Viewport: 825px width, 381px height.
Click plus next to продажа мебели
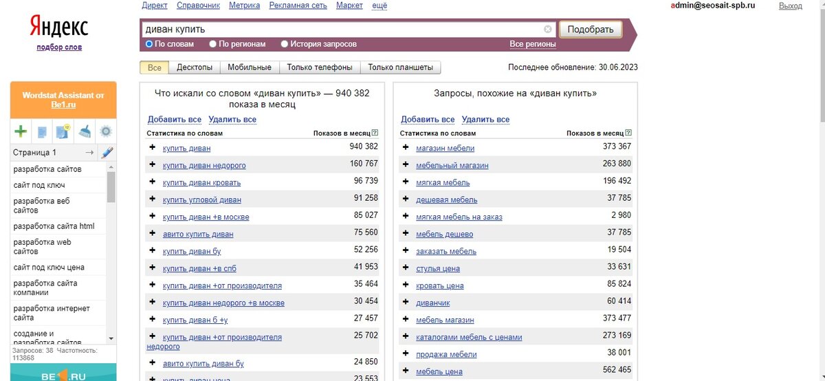pos(406,354)
